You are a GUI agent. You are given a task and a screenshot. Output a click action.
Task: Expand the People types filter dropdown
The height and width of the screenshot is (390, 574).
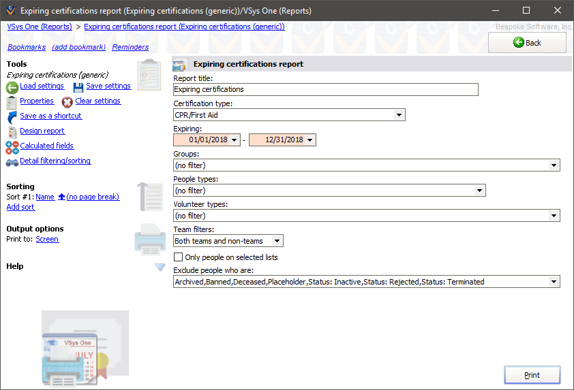point(479,191)
